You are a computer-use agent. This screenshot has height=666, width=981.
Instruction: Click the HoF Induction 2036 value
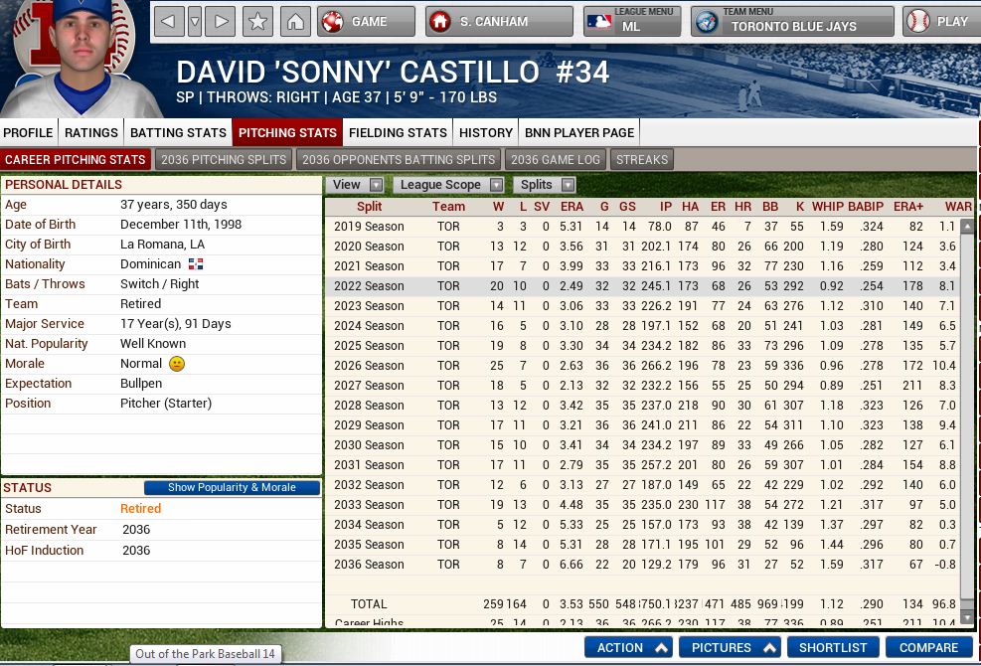[136, 551]
